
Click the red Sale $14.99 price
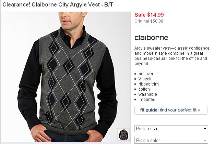coord(149,15)
